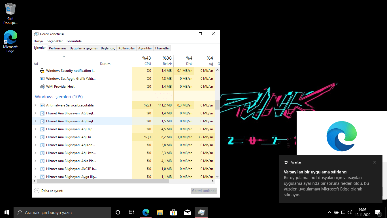Click the Daha az ayrıntı button
Image resolution: width=387 pixels, height=218 pixels.
click(49, 191)
